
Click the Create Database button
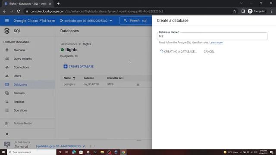78,66
